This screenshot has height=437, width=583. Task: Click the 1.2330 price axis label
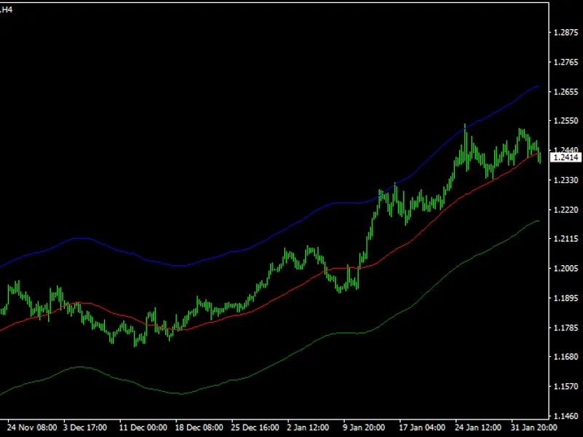click(566, 180)
